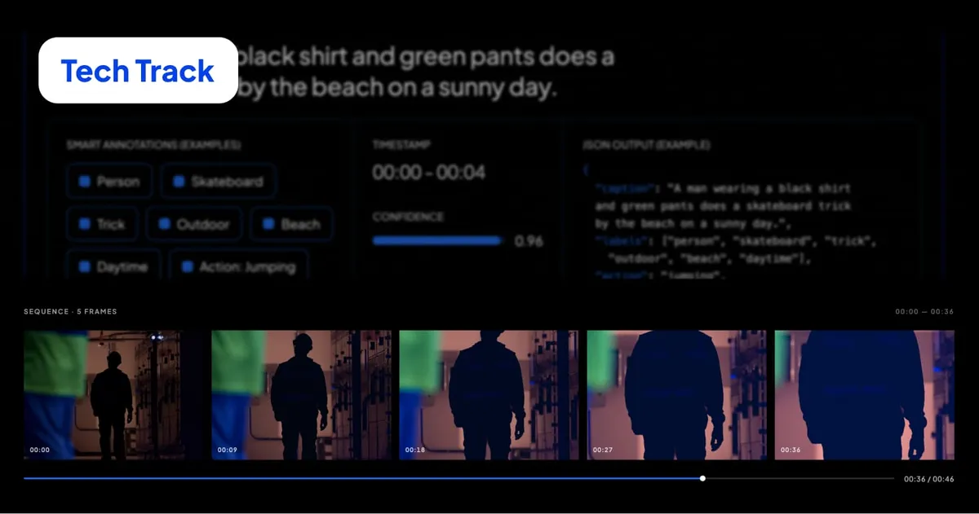Screen dimensions: 979x514
Task: Select the Skateboard annotation tag
Action: tap(218, 181)
